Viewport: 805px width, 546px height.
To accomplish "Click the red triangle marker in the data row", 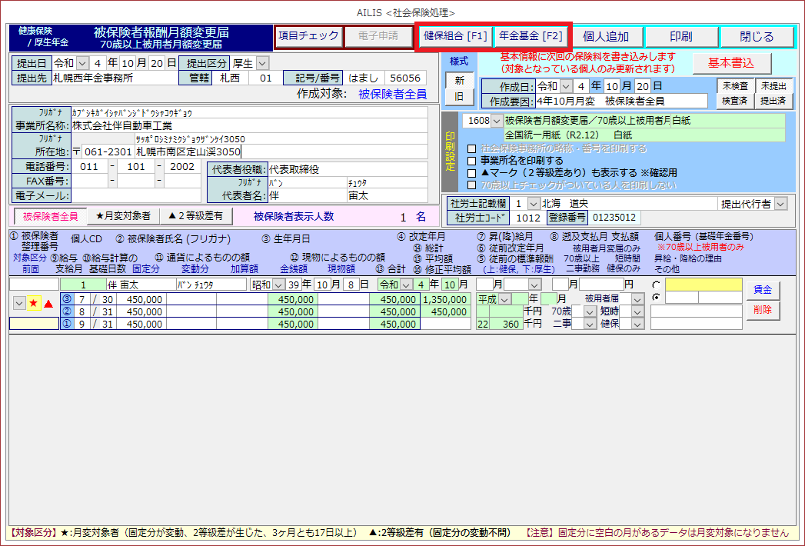I will pos(48,304).
